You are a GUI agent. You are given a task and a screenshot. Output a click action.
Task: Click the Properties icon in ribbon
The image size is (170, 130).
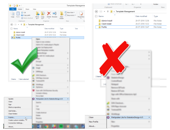click(x=81, y=14)
